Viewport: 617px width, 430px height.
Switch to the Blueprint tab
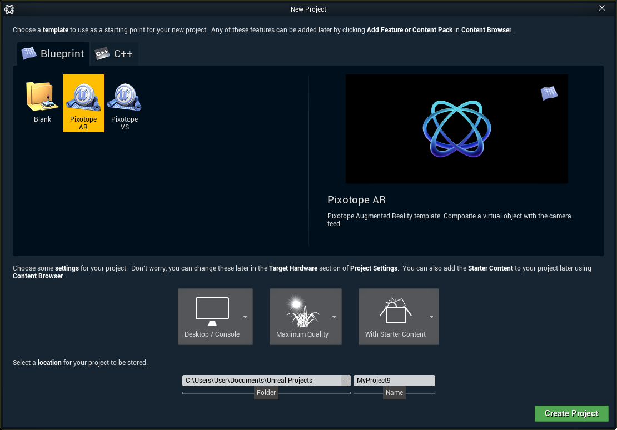[53, 54]
